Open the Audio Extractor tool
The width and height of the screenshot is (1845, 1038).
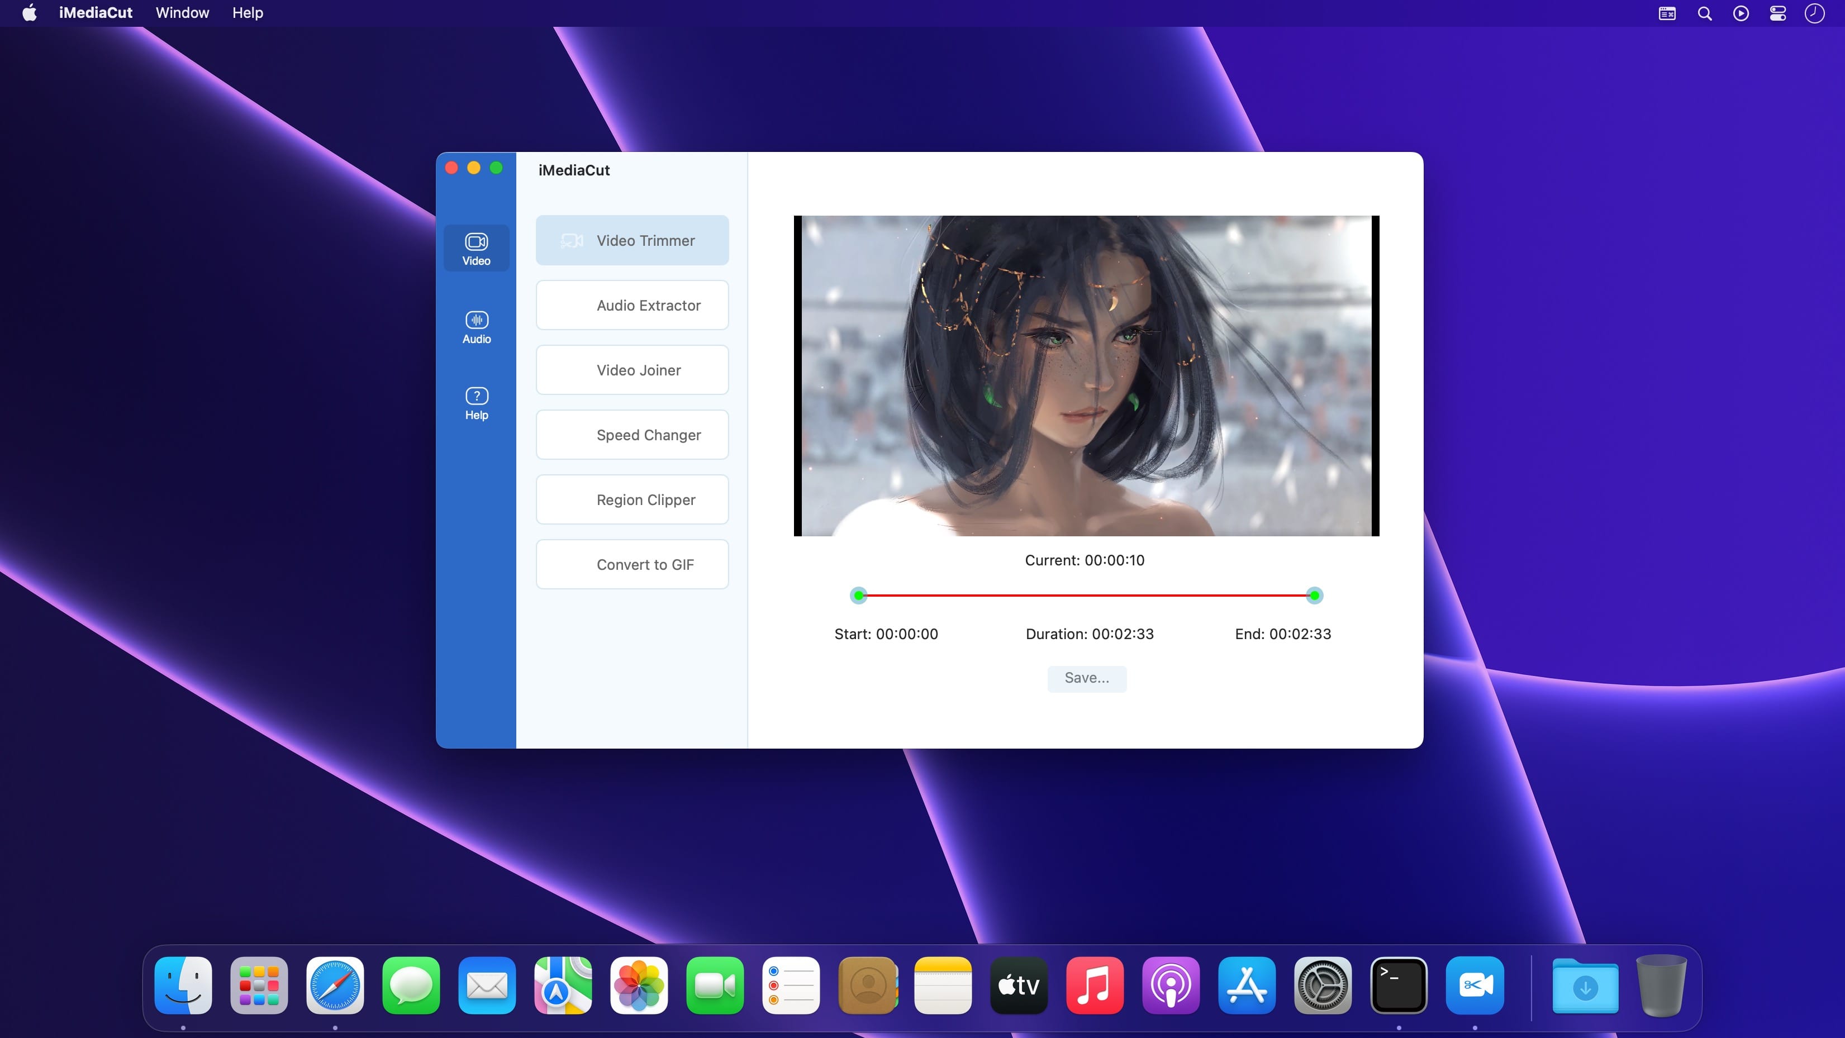click(x=632, y=305)
